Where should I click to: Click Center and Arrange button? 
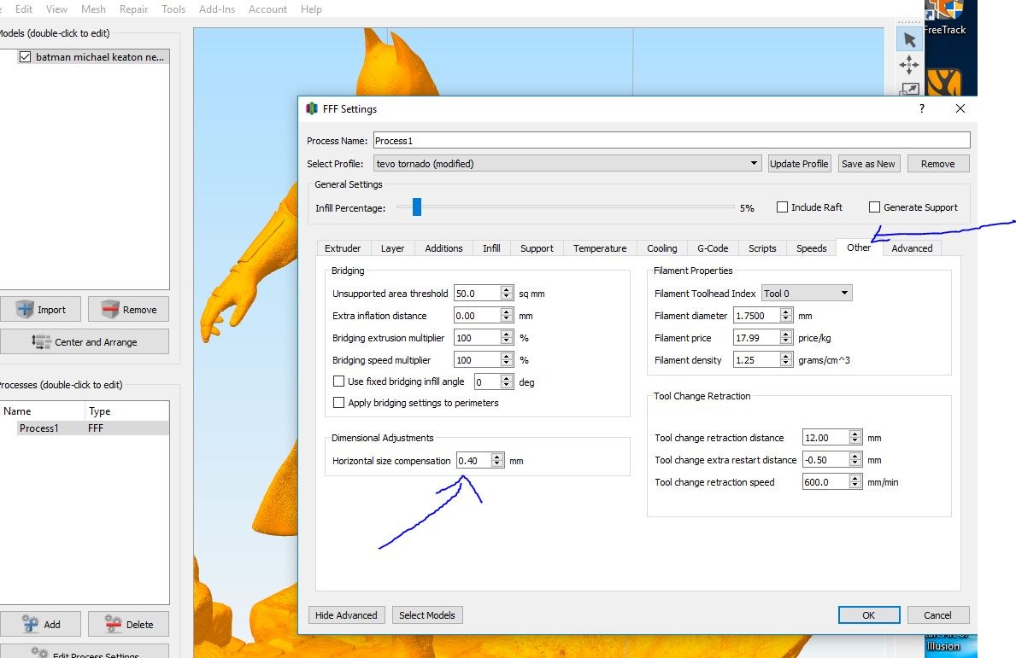click(85, 341)
